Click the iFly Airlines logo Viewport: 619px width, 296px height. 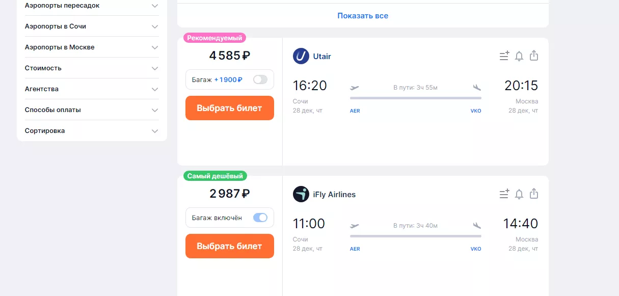click(301, 194)
